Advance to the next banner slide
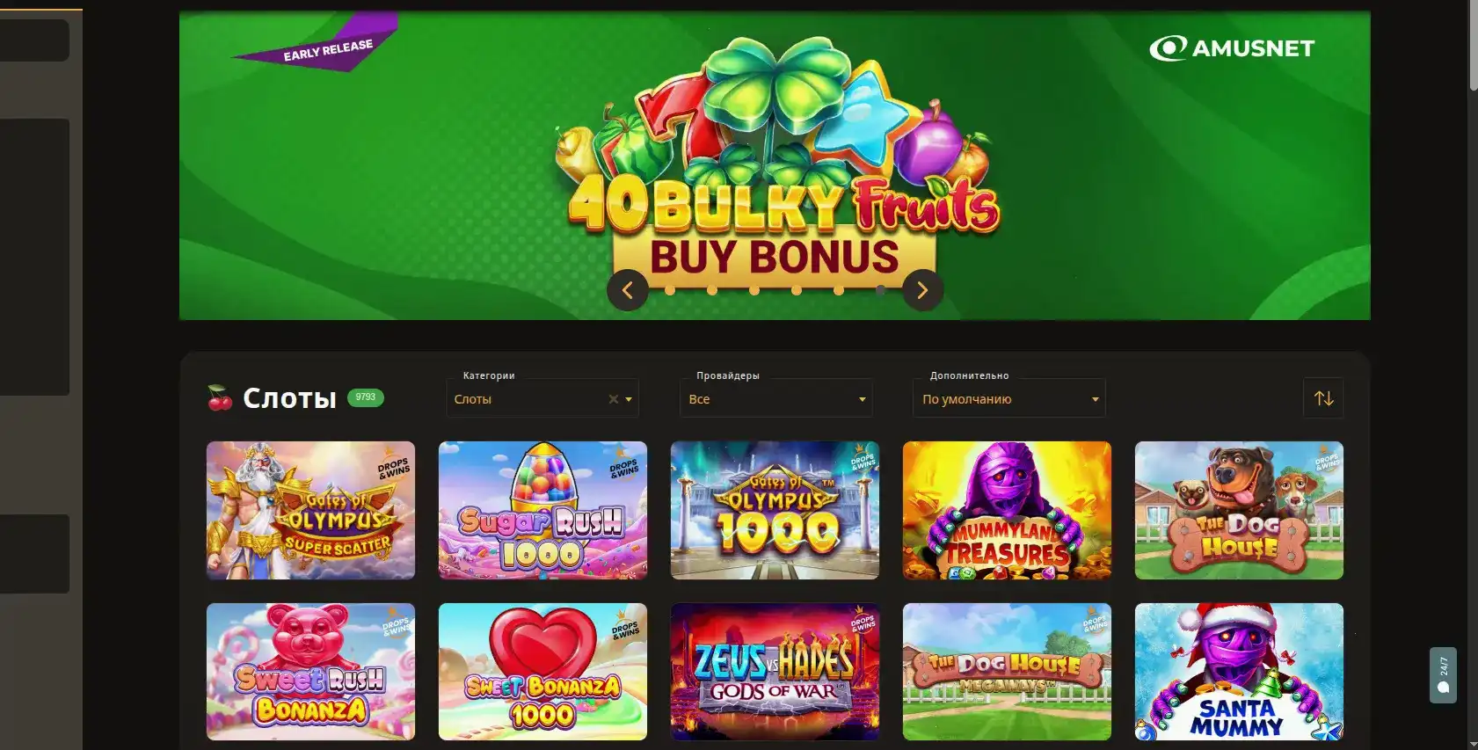 click(x=922, y=290)
